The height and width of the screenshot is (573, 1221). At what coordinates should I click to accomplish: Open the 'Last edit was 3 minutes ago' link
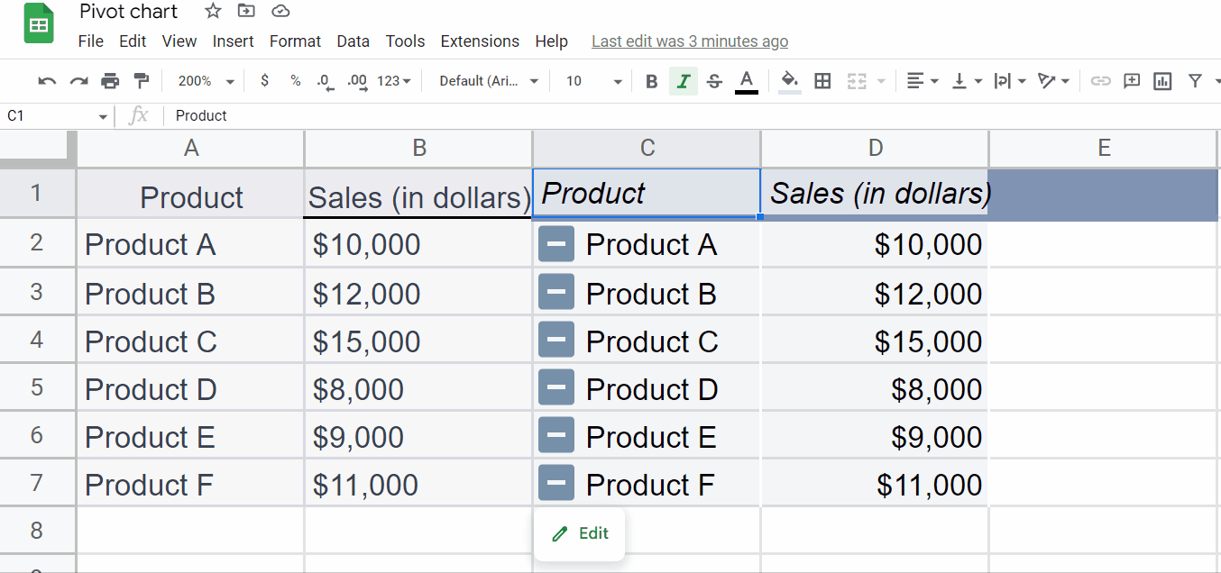[690, 41]
